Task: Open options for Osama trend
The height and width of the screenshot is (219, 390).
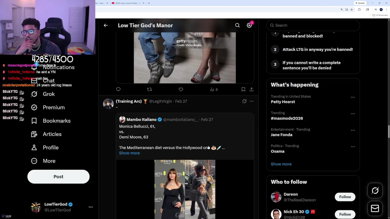Action: point(353,147)
